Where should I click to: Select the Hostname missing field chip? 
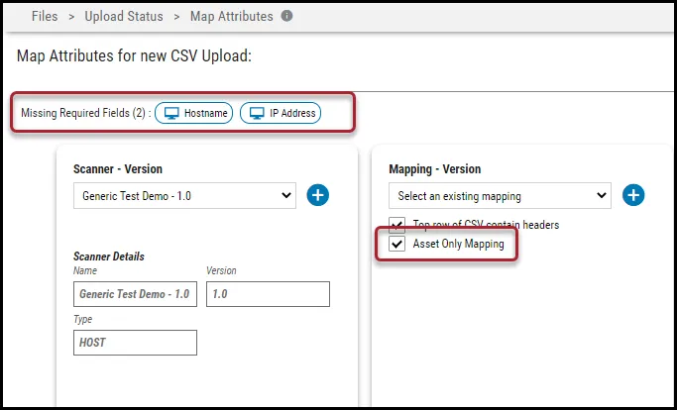[x=194, y=113]
